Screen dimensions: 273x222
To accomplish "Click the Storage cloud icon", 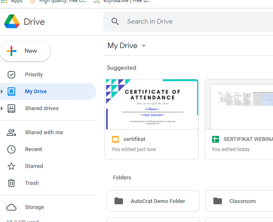I will tap(11, 207).
